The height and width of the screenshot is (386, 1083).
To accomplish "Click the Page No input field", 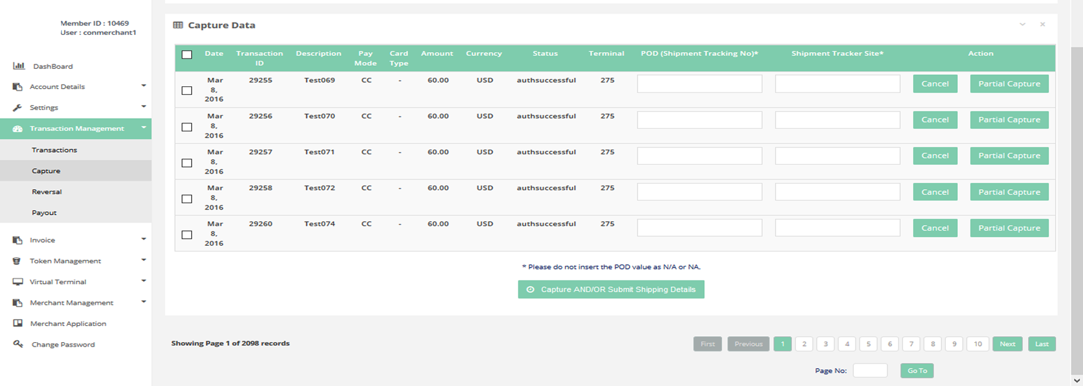I will (870, 371).
